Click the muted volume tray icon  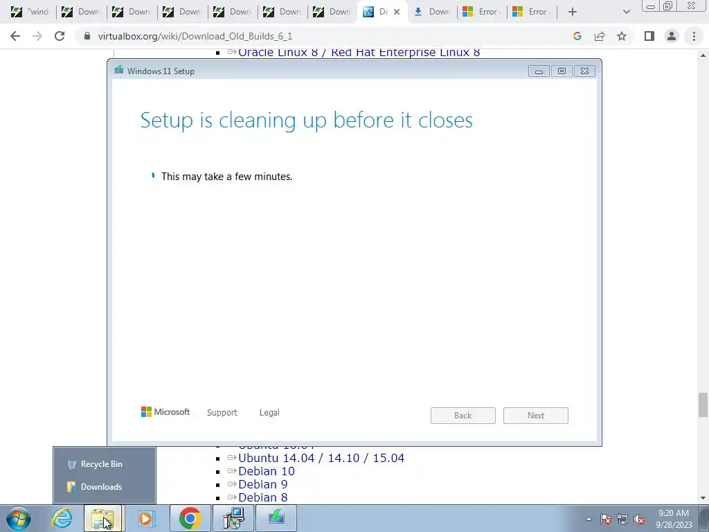pos(639,519)
